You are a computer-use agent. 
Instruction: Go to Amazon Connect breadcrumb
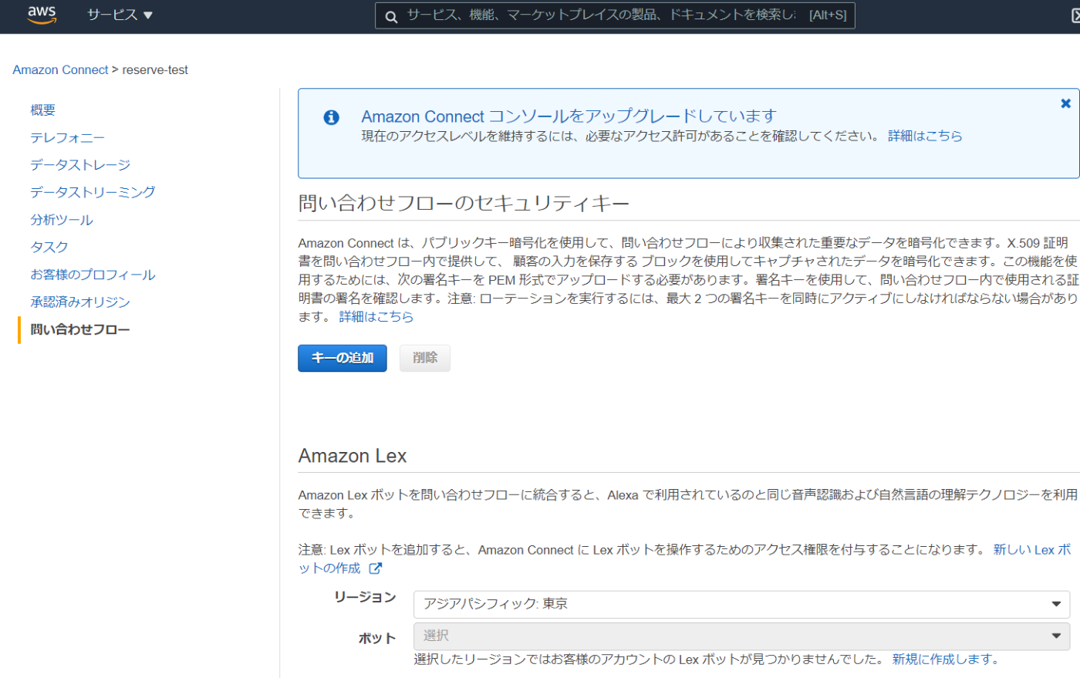[60, 69]
